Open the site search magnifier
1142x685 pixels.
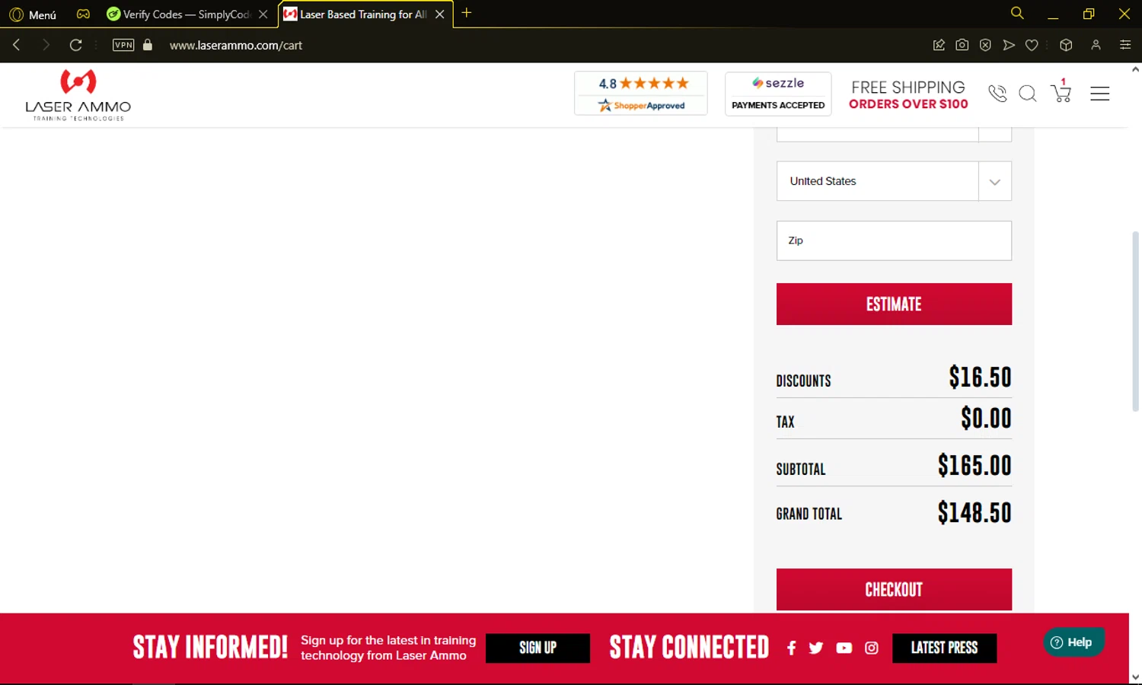click(x=1028, y=94)
